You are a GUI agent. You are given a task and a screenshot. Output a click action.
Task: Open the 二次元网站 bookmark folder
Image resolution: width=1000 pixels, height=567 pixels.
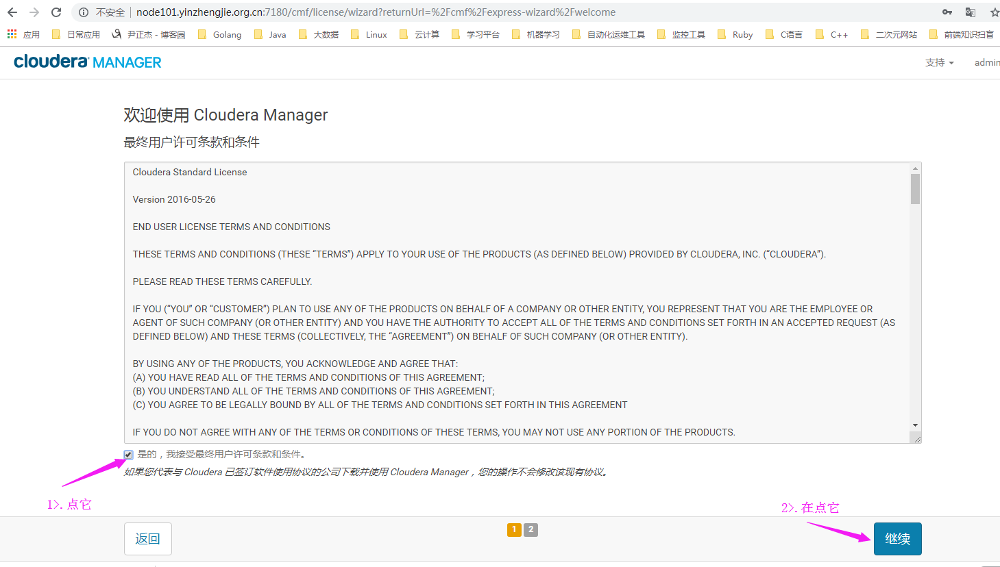pyautogui.click(x=889, y=34)
